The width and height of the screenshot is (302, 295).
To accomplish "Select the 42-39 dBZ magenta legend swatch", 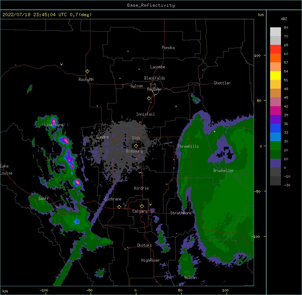I will click(275, 110).
